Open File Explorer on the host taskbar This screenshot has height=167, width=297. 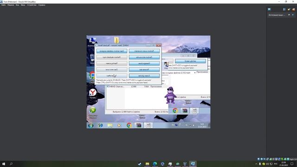click(147, 164)
